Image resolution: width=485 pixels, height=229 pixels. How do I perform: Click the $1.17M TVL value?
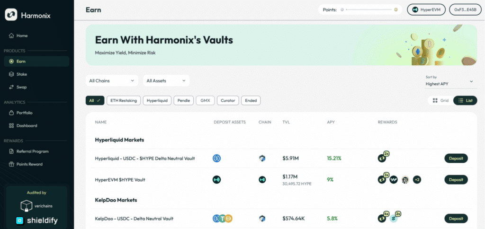point(290,177)
